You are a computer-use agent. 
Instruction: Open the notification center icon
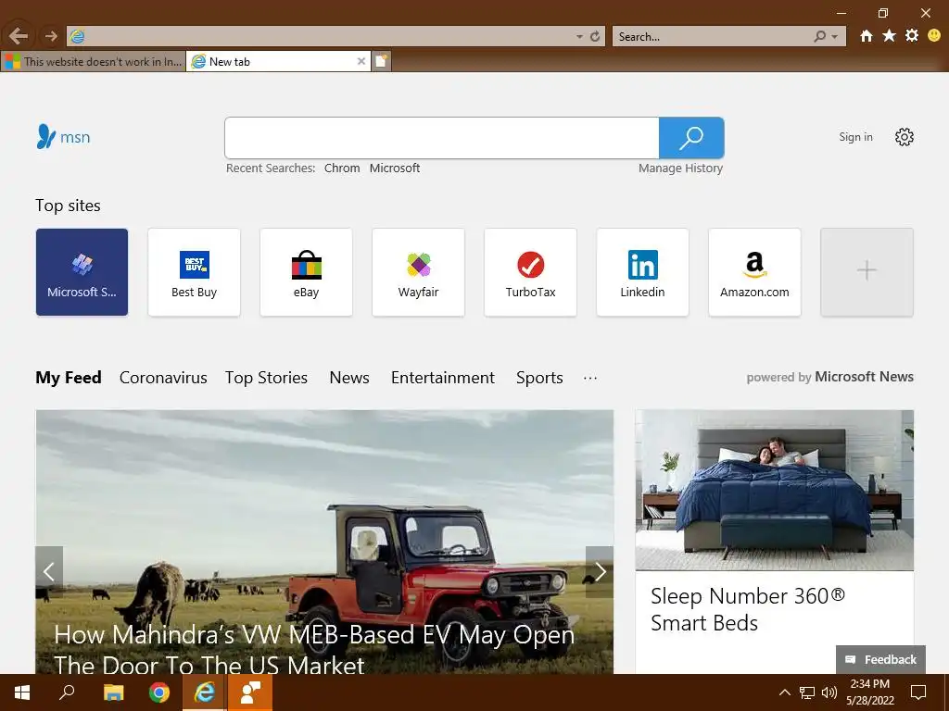click(x=918, y=692)
